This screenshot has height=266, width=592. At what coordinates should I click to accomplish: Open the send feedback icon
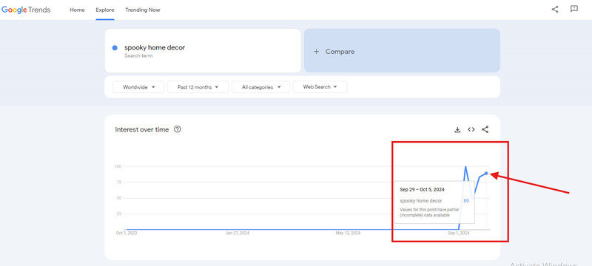pyautogui.click(x=574, y=9)
